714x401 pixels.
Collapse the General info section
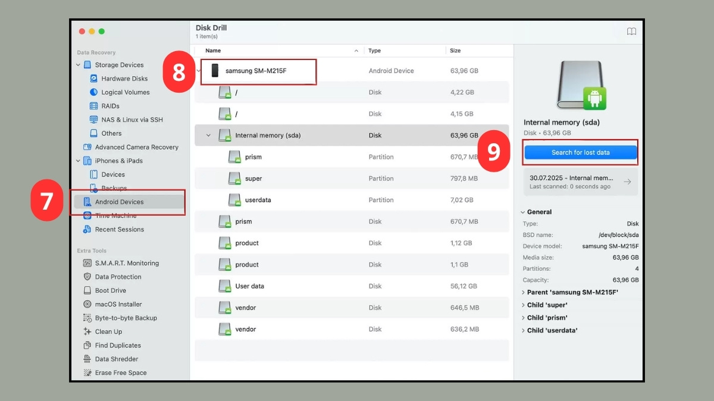coord(522,212)
